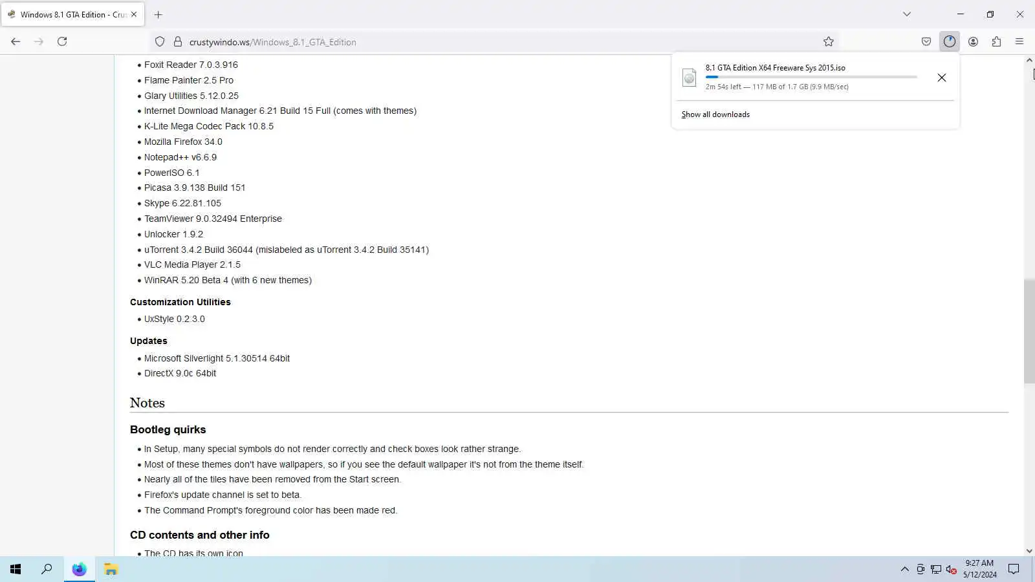Click Microsoft Silverlight 5.1.30514 entry

click(217, 358)
